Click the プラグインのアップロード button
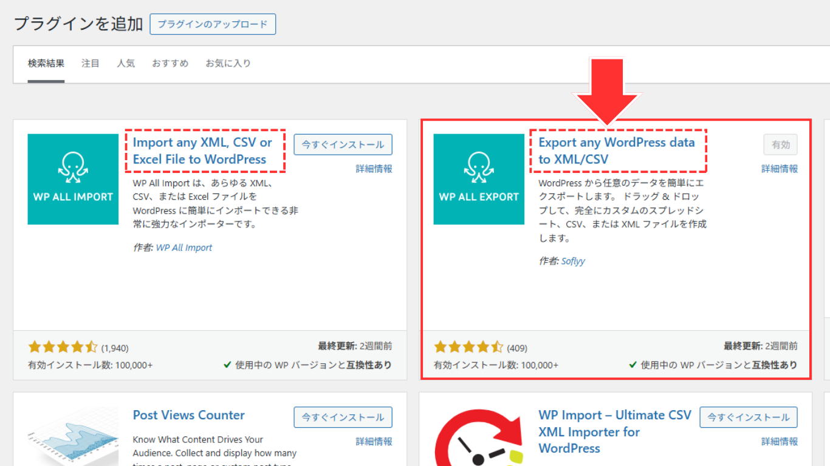The width and height of the screenshot is (830, 466). [x=213, y=24]
